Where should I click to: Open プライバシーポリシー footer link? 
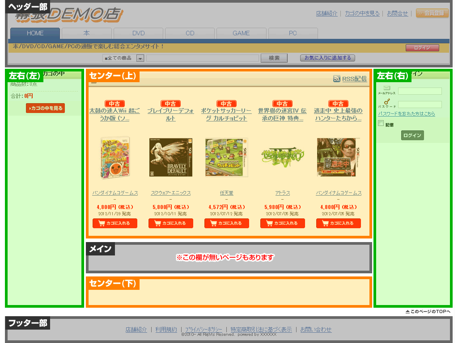[x=204, y=330]
